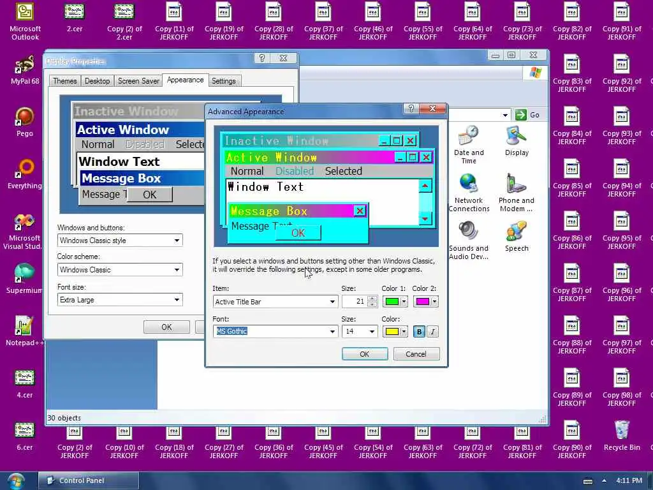Toggle italic font style button
Screen dimensions: 653x490
click(433, 332)
